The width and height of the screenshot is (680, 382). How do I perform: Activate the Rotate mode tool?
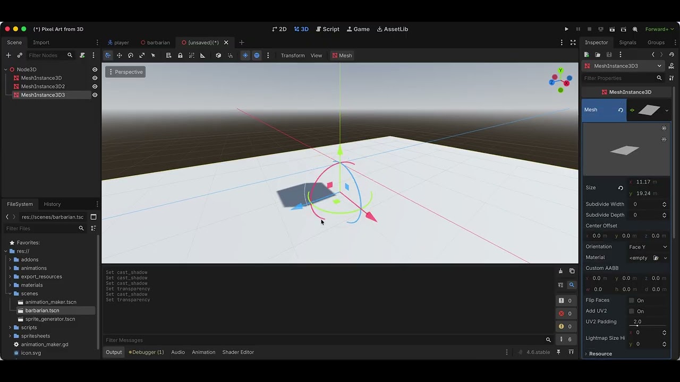click(131, 55)
